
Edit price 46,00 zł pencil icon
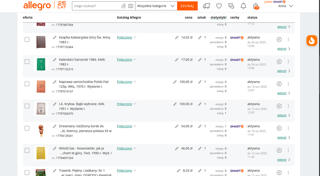click(x=177, y=148)
